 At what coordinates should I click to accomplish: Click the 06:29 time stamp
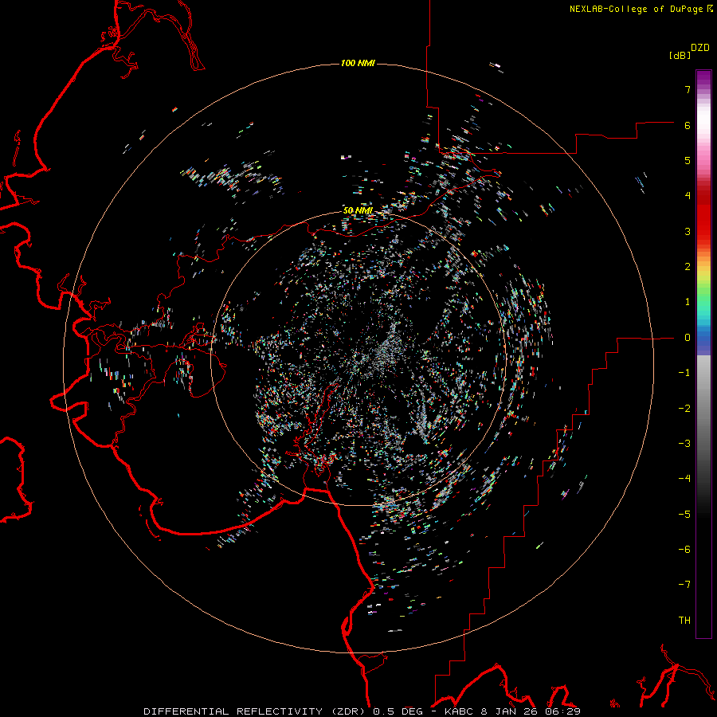click(562, 711)
